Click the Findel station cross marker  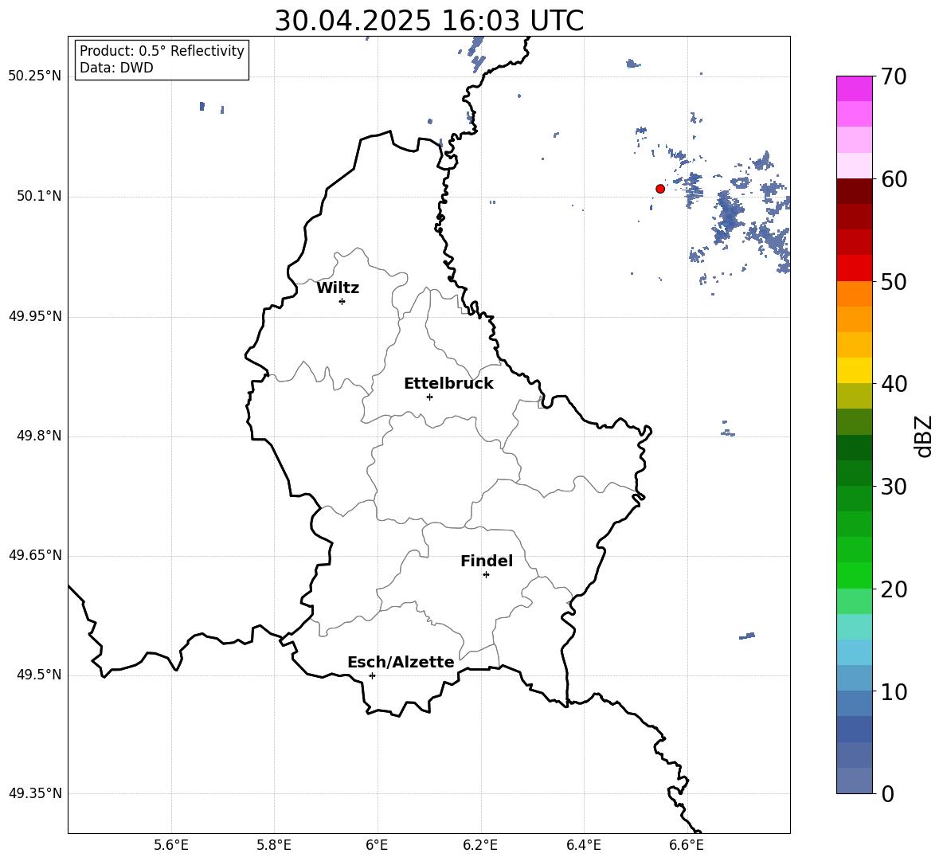(486, 575)
